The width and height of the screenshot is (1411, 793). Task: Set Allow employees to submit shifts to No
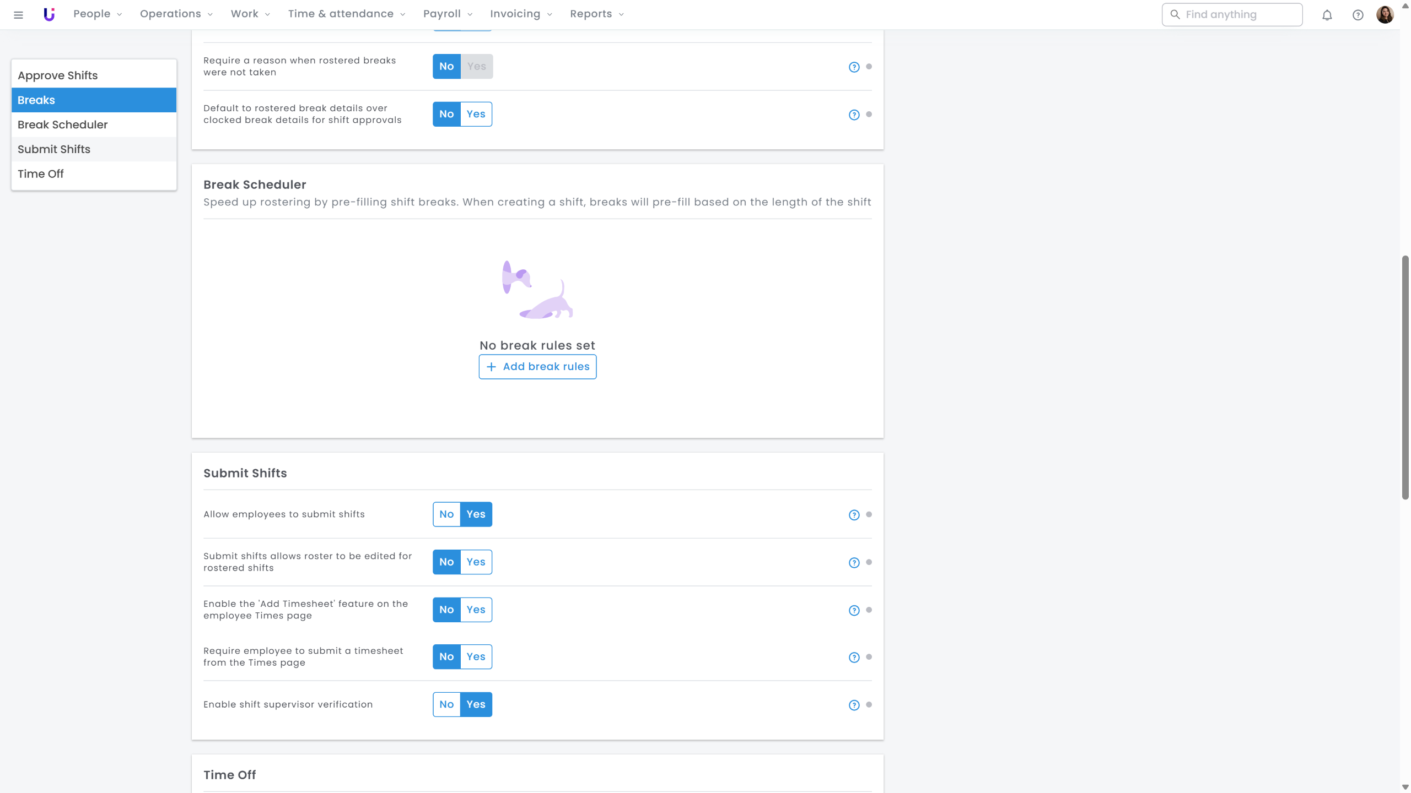pyautogui.click(x=446, y=514)
